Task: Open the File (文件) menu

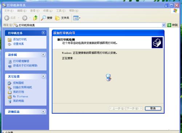Action: click(x=9, y=11)
